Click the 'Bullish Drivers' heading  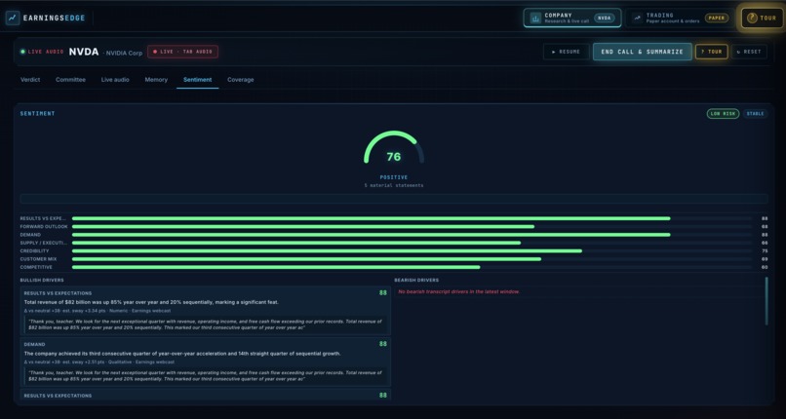tap(42, 281)
